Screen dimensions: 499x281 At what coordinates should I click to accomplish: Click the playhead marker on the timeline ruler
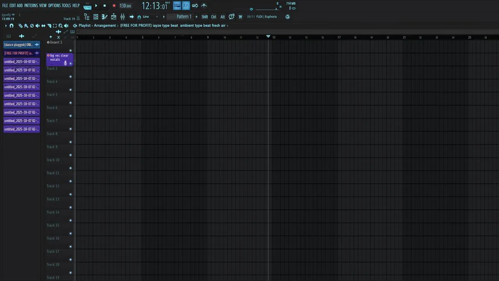click(268, 36)
